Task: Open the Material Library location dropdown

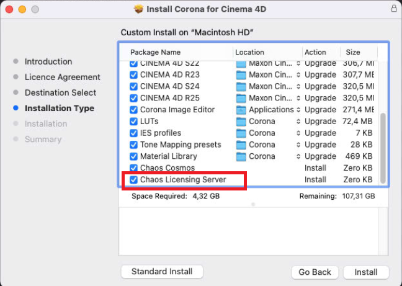Action: tap(298, 156)
